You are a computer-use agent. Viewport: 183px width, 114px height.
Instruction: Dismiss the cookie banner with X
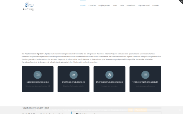coord(180,110)
